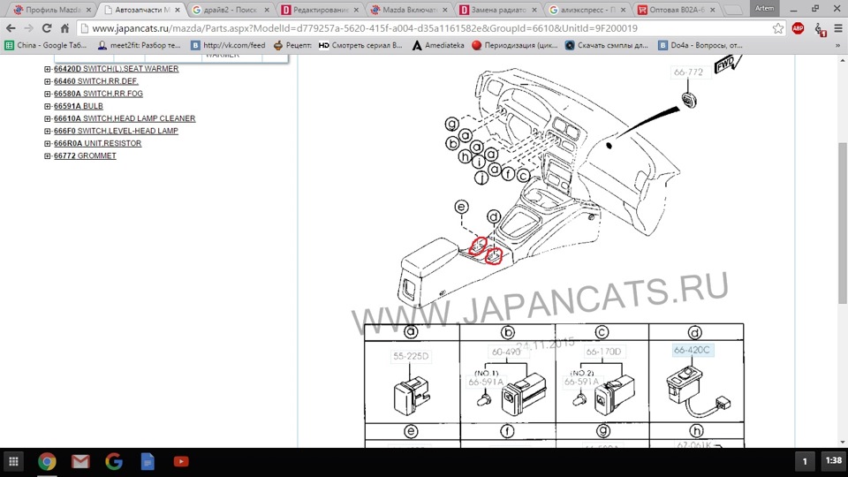
Task: Go back using the browser back arrow
Action: click(x=11, y=28)
